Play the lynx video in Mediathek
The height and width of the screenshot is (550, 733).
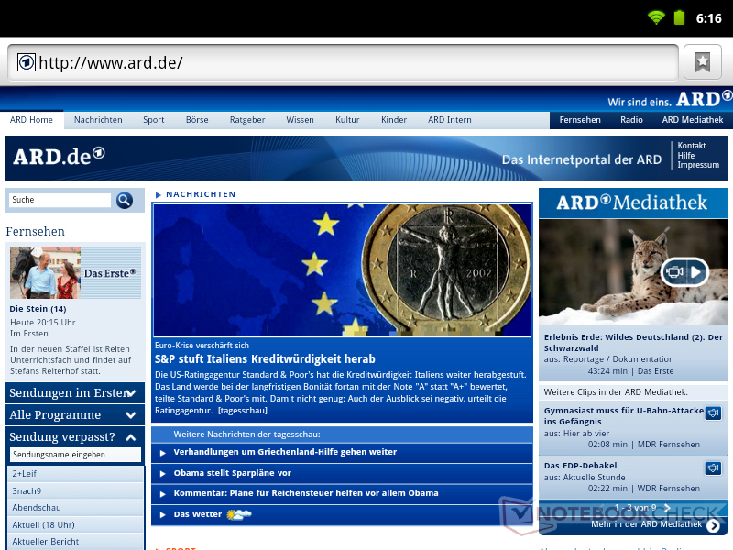[684, 271]
